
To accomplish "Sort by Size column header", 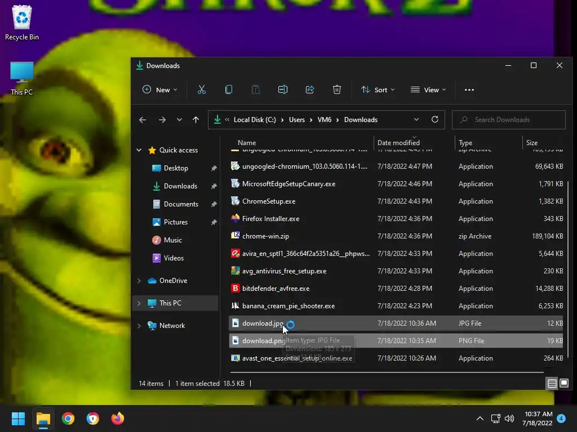I will click(532, 142).
